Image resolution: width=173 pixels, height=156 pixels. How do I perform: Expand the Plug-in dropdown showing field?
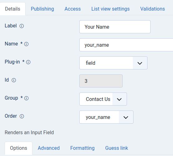pyautogui.click(x=113, y=63)
